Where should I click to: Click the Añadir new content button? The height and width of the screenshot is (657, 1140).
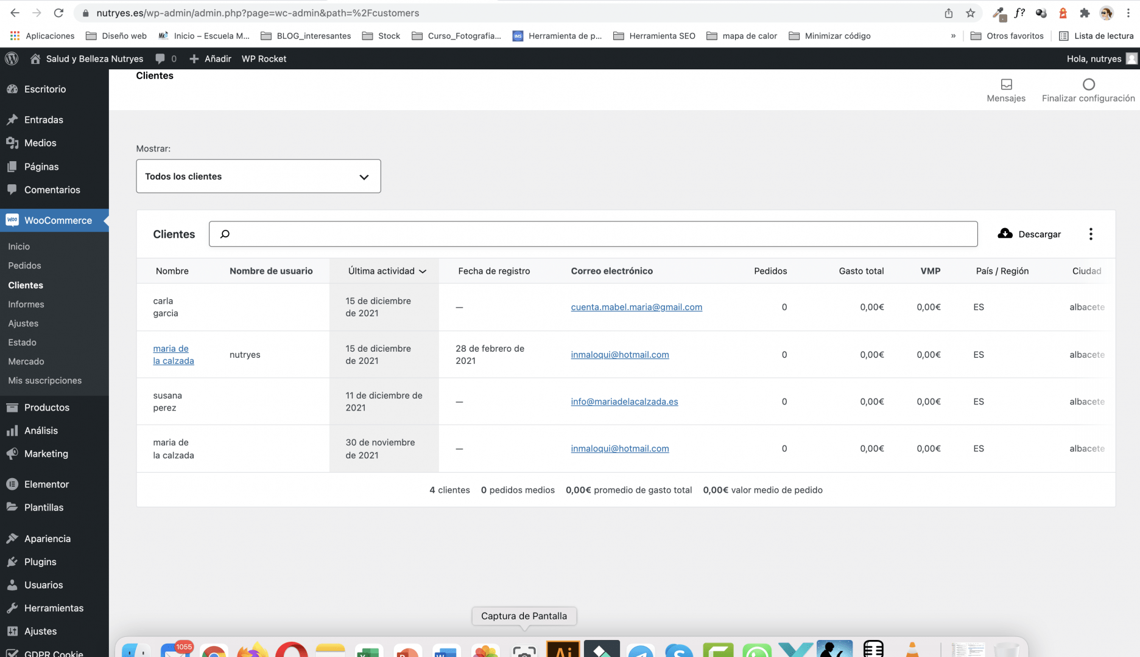point(210,58)
